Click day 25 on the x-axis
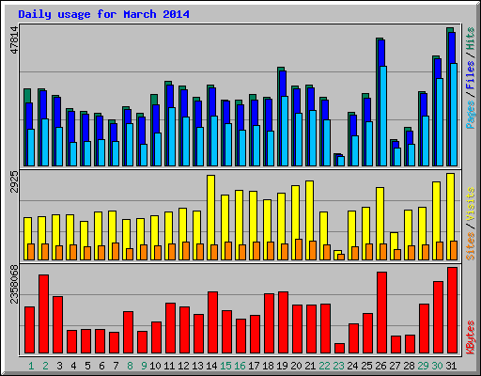Screen dimensions: 481x376 click(366, 366)
